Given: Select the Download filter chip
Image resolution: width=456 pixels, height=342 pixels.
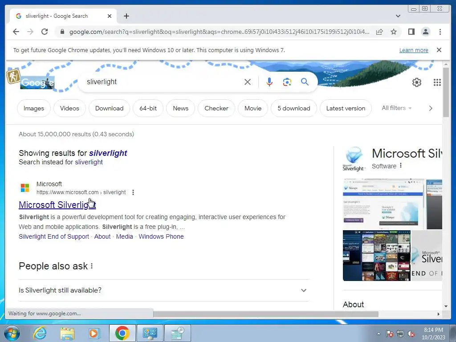Looking at the screenshot, I should (x=110, y=108).
